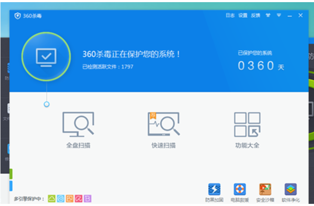Toggle the blue system repair engine
Image resolution: width=314 pixels, height=206 pixels.
(60, 199)
